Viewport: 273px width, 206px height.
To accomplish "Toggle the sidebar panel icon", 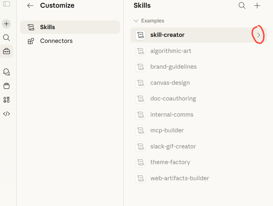I will point(6,4).
